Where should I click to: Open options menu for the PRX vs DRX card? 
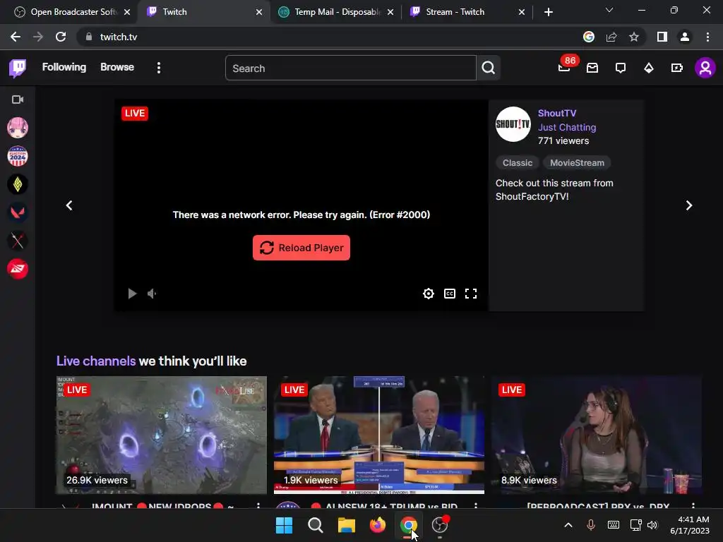(x=693, y=505)
